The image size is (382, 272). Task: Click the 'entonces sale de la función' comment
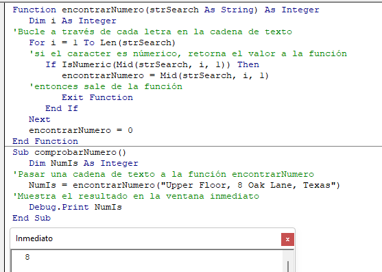pyautogui.click(x=106, y=86)
